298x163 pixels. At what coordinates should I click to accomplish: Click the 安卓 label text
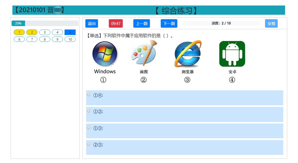[x=232, y=72]
